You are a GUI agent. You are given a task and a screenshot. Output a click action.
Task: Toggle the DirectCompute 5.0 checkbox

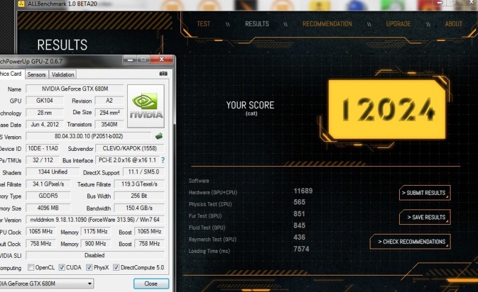(x=116, y=268)
